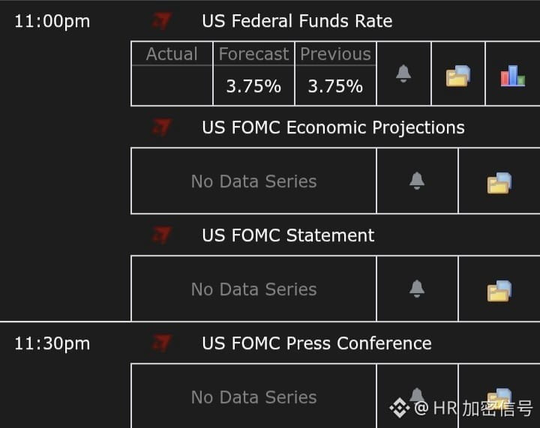
Task: Open detail folder for FOMC Economic Projections
Action: click(499, 183)
